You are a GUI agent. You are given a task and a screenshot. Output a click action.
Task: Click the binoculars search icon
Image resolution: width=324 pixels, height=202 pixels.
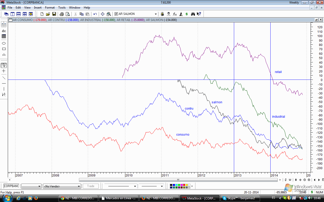tap(193, 14)
